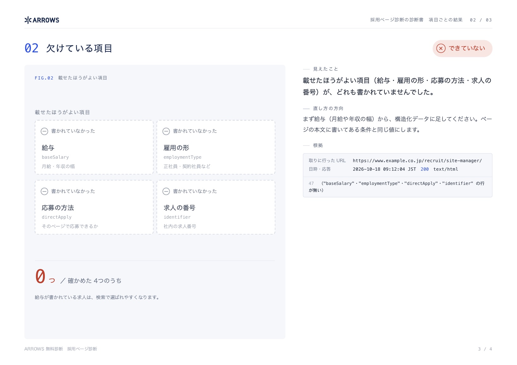Click the 応募の方法 card title
Screen dimensions: 517x365
58,208
